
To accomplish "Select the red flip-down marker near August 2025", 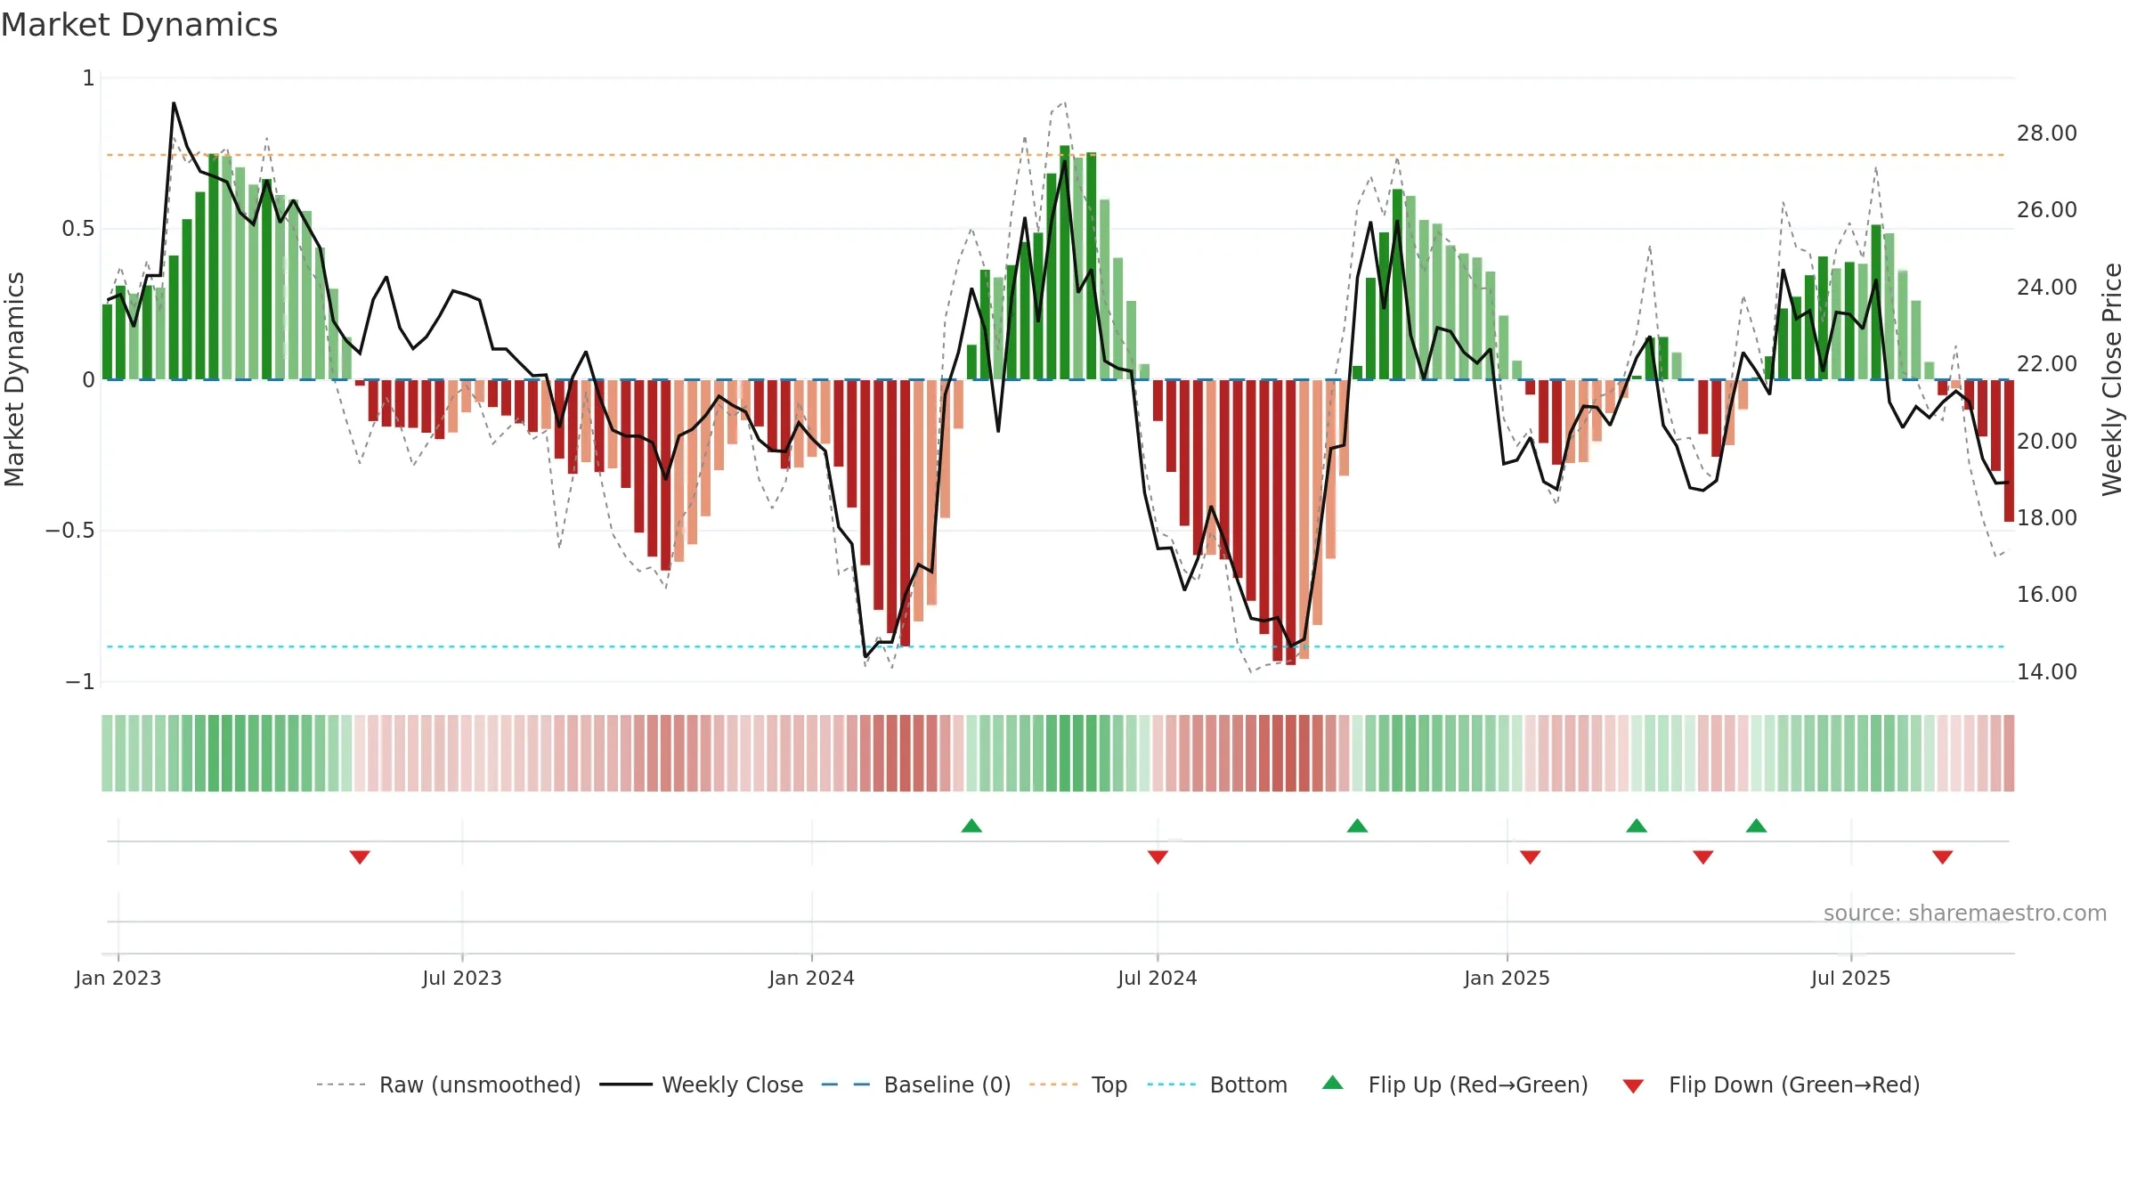I will point(1942,857).
